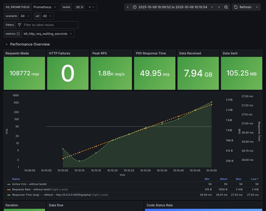Toggle Active VUs series in legend
The image size is (266, 211).
click(x=29, y=184)
